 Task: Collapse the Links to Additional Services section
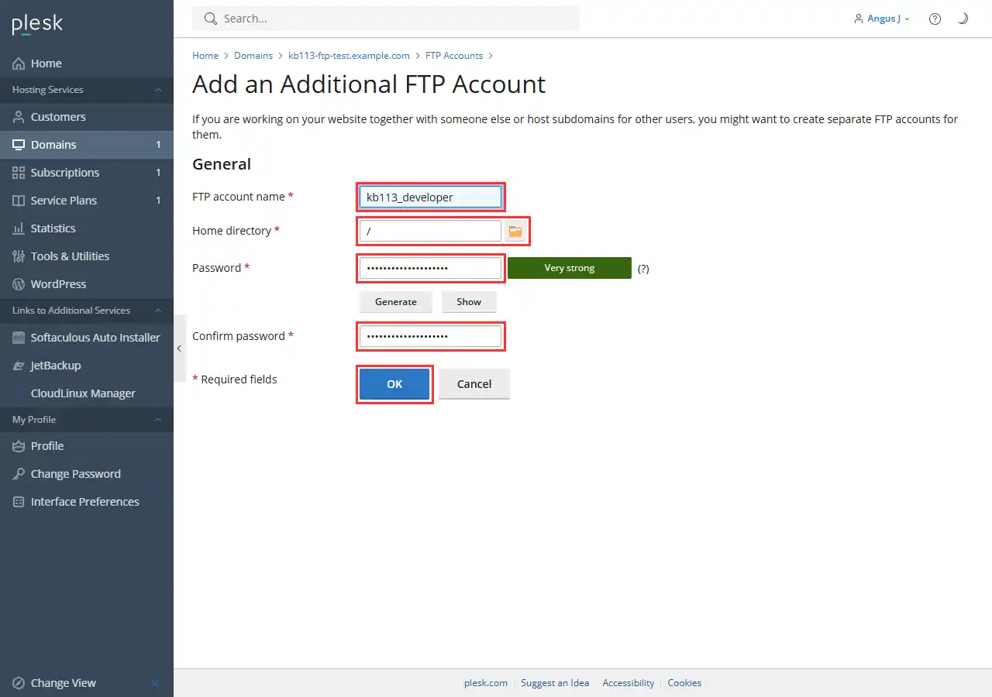87,311
